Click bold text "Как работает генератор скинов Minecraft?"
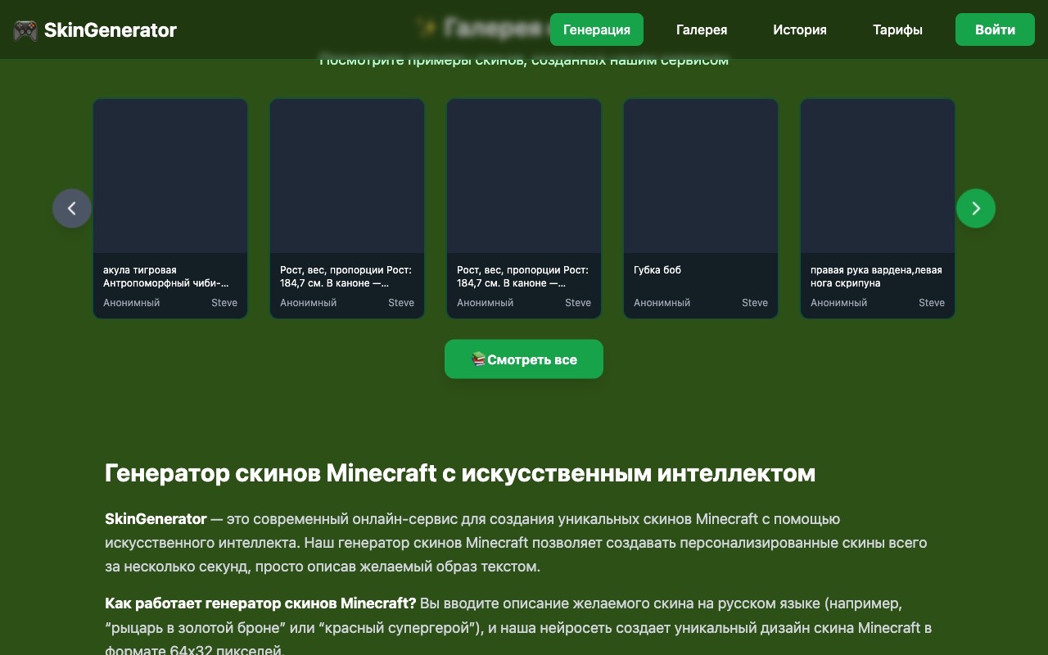The image size is (1048, 655). [260, 603]
